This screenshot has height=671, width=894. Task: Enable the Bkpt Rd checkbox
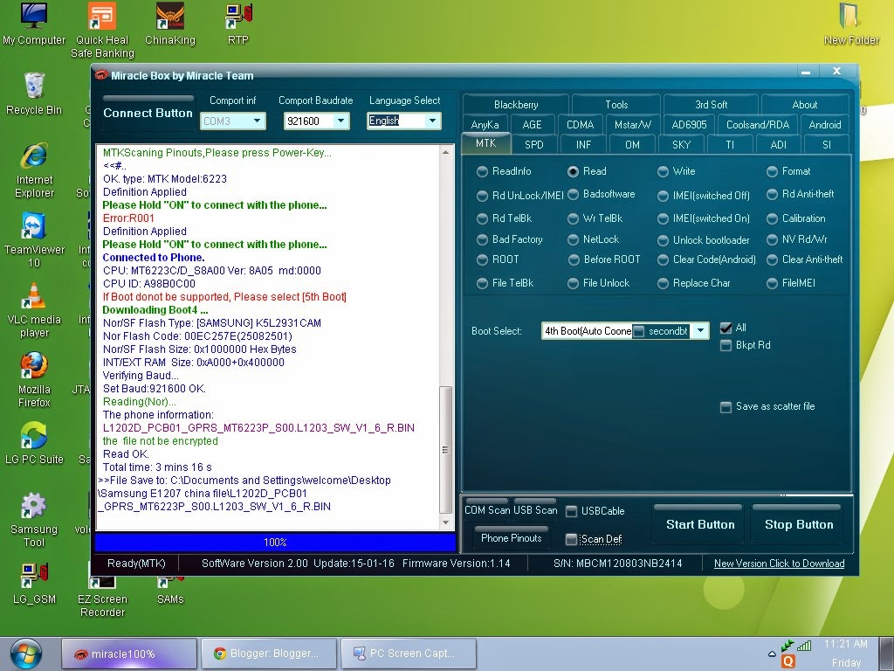pos(726,345)
